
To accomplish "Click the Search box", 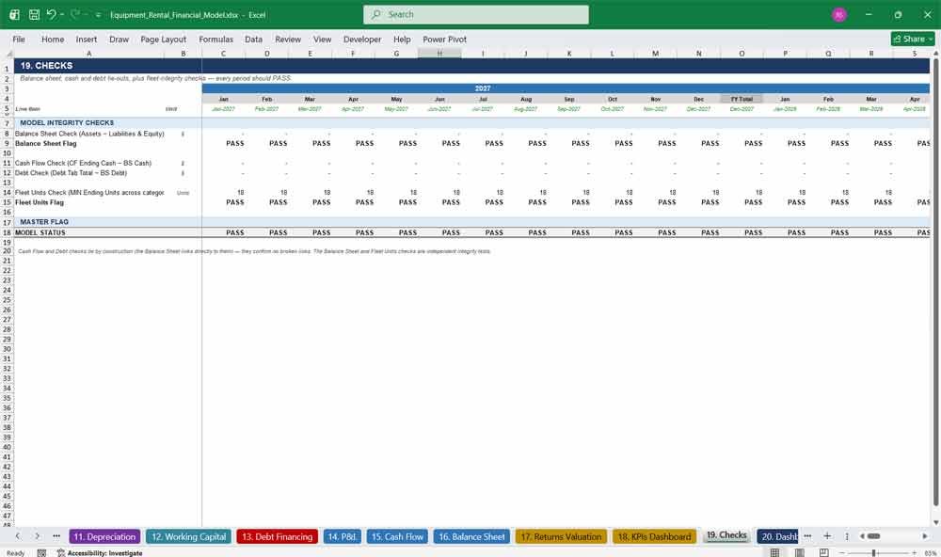I will click(476, 14).
